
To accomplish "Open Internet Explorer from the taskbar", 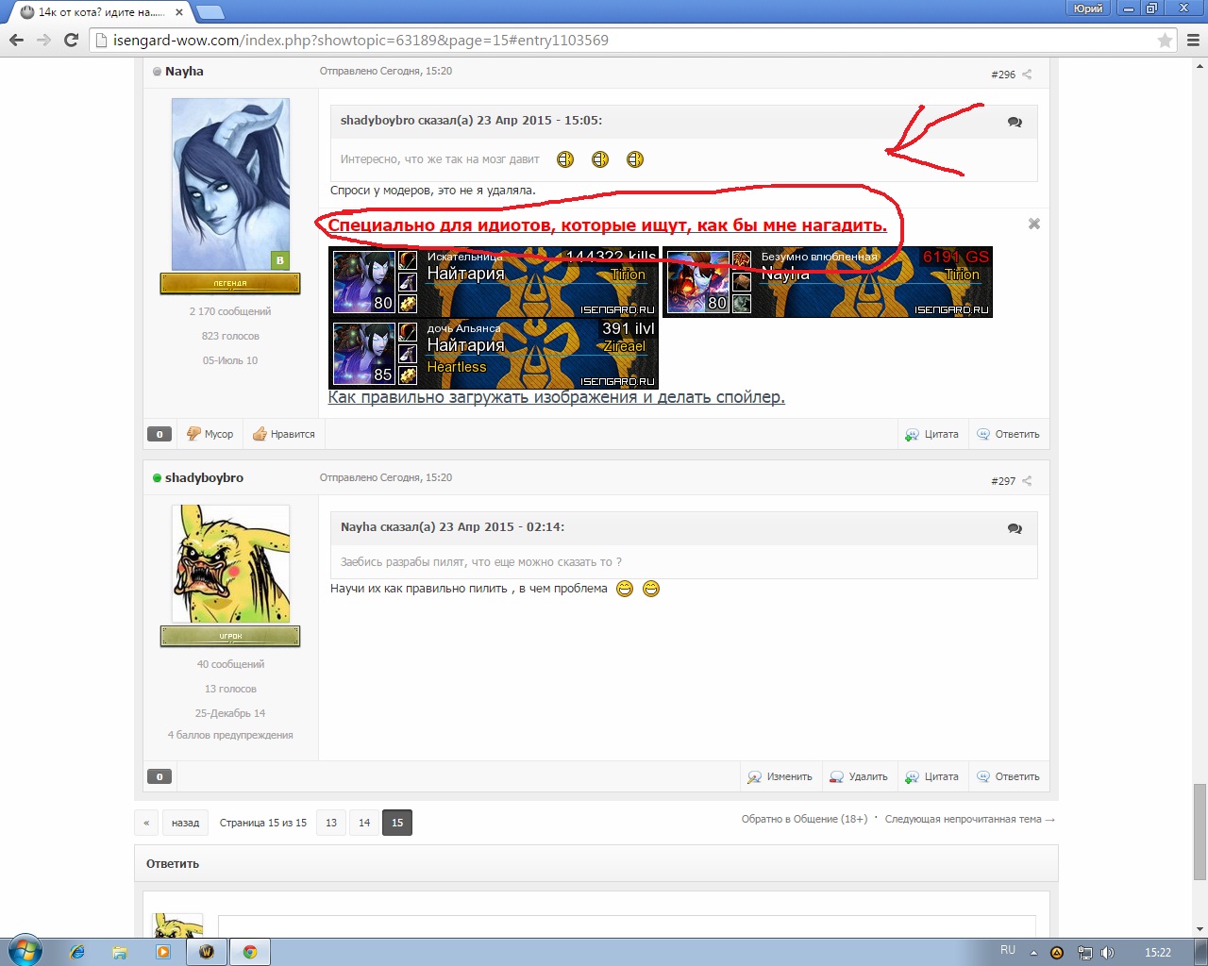I will [x=77, y=952].
